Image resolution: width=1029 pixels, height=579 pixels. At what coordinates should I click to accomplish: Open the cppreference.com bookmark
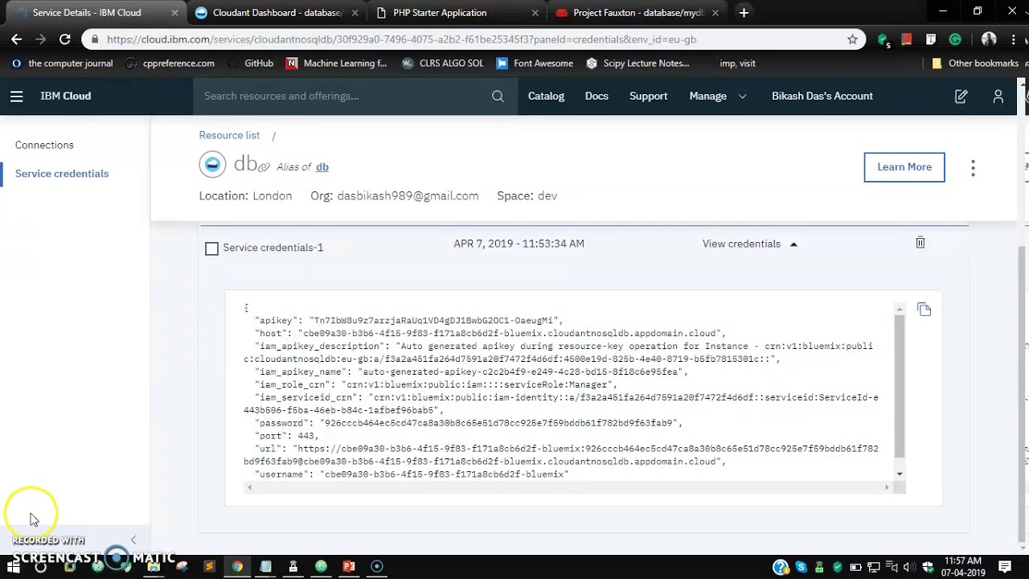point(170,64)
